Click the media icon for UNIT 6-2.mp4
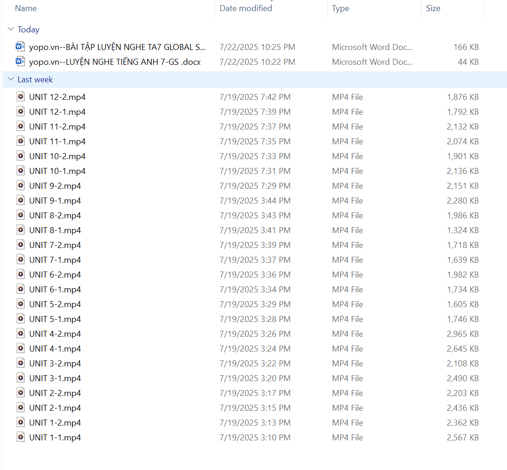Viewport: 507px width, 470px height. [20, 274]
